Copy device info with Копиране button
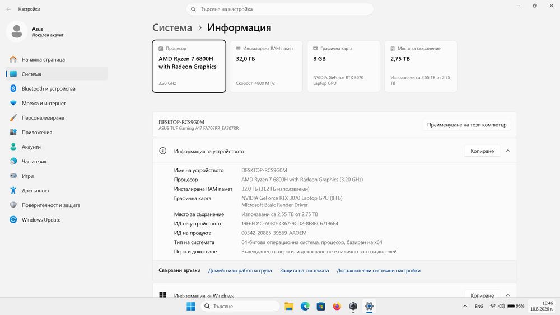560x315 pixels. click(x=482, y=151)
